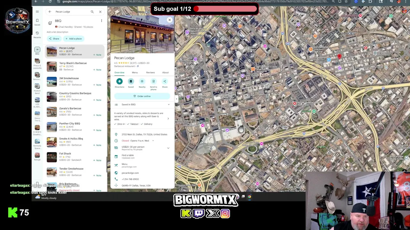
Task: Open the Saved sidebar icon
Action: tap(37, 22)
